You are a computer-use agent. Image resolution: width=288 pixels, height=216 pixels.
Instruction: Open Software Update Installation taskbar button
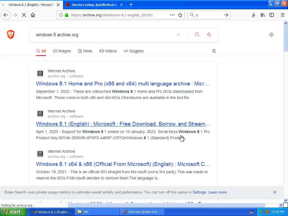(142, 212)
